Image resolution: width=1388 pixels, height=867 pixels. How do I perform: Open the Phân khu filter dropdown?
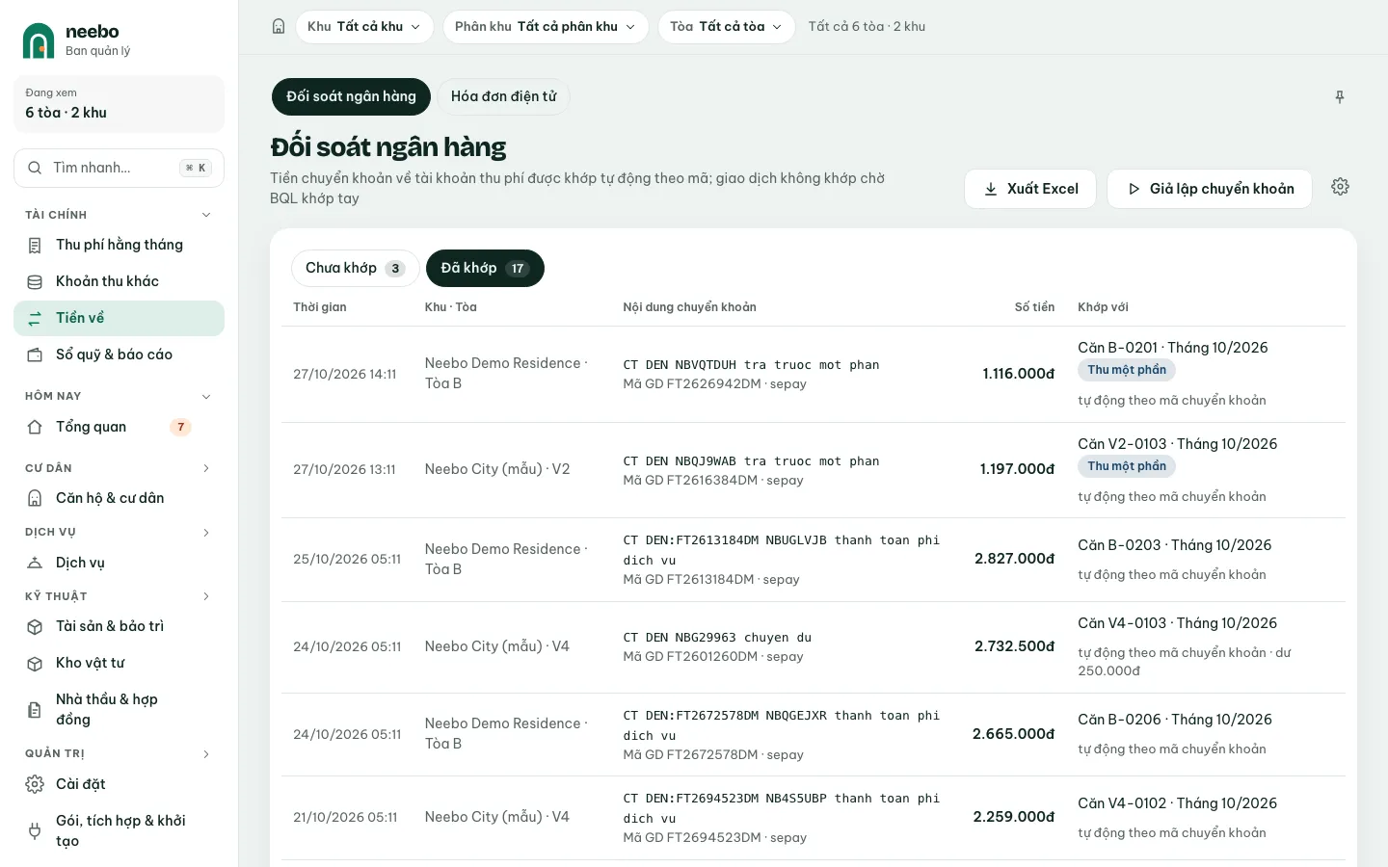546,27
